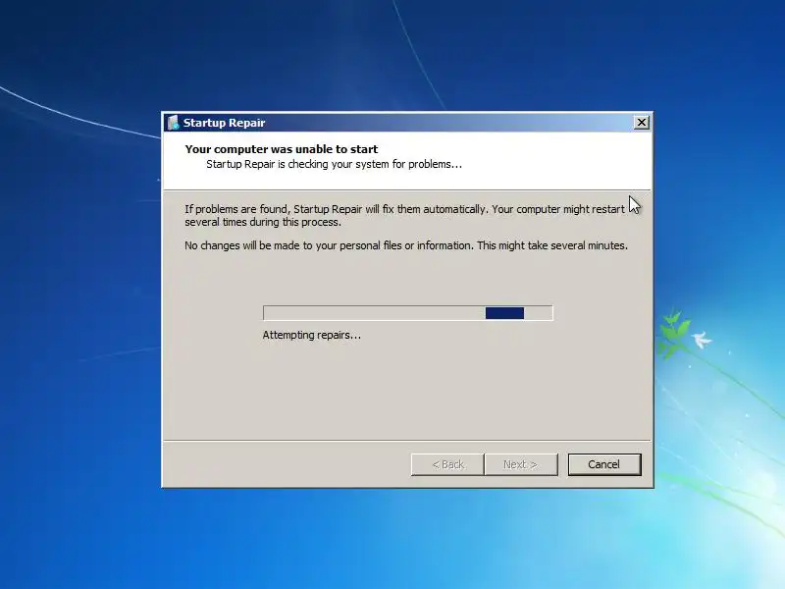Click the Startup Repair title bar icon
Screen dimensions: 785x589
coord(174,123)
